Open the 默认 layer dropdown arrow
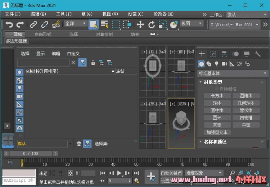Image resolution: width=270 pixels, height=187 pixels. tap(71, 143)
